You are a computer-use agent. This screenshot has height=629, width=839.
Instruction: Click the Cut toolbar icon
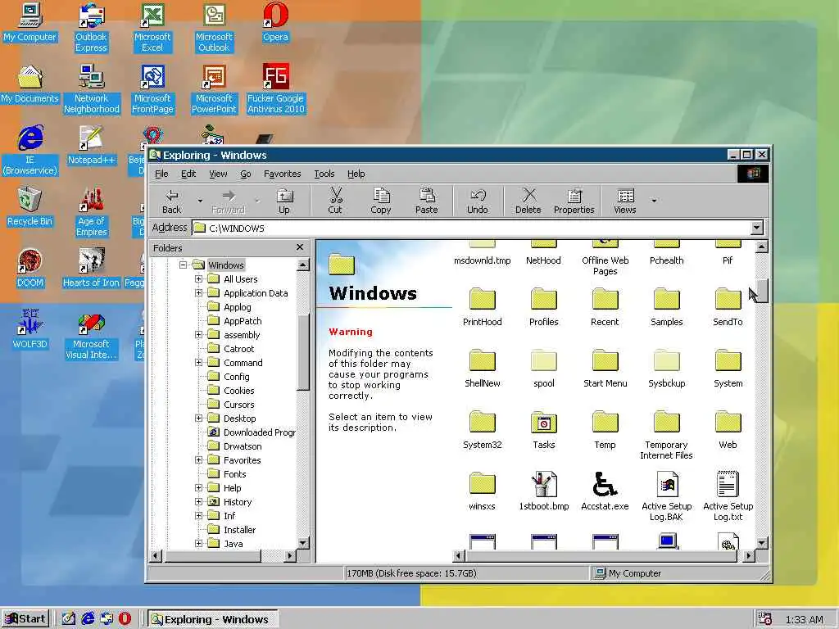pyautogui.click(x=335, y=201)
